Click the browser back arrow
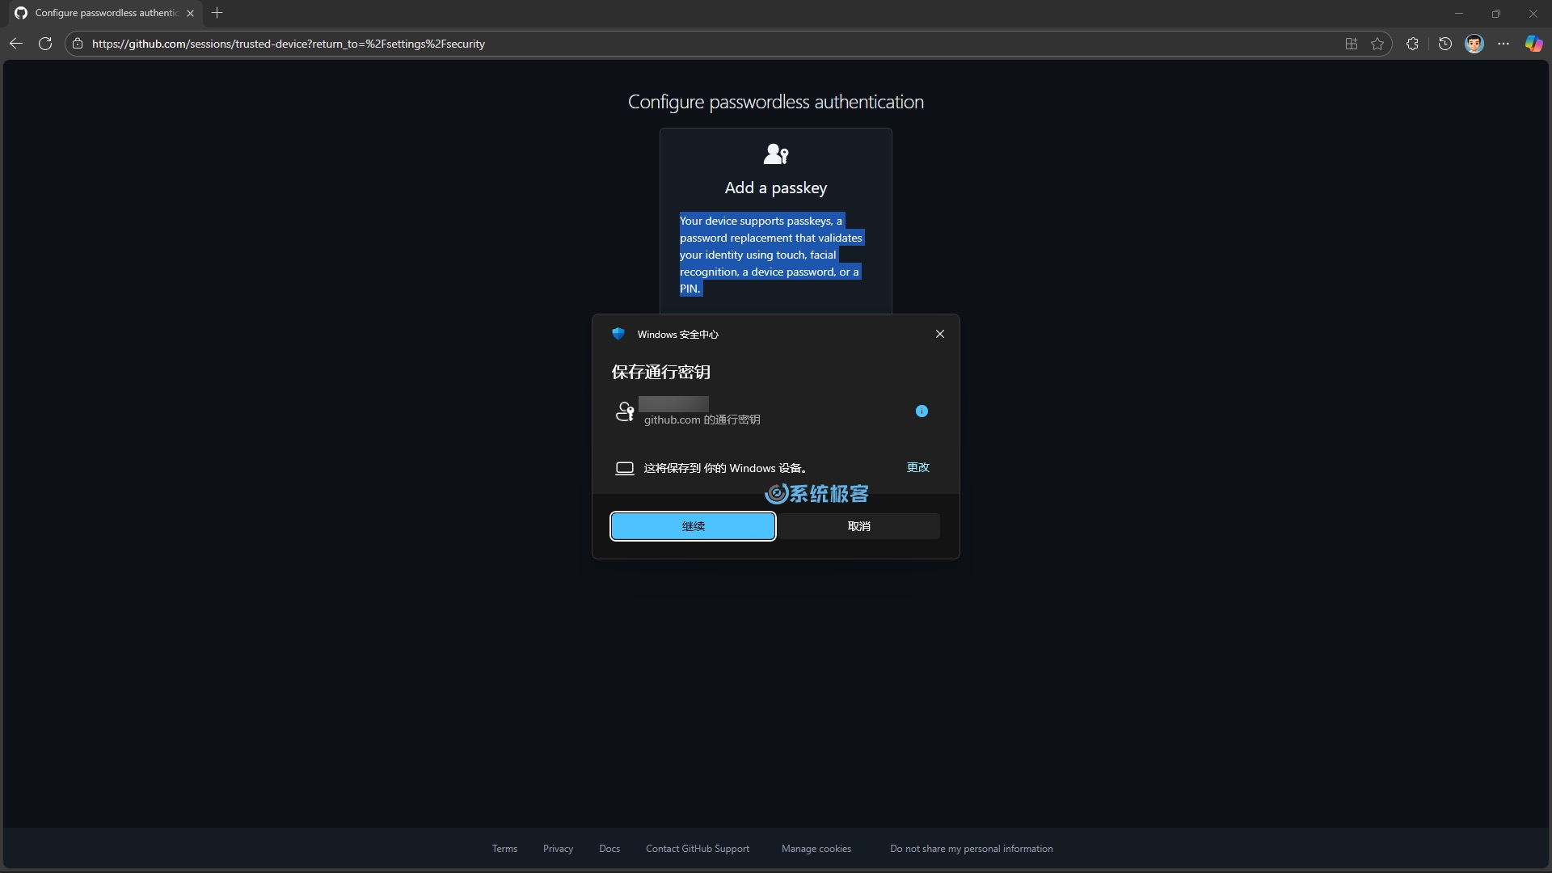 pyautogui.click(x=16, y=44)
